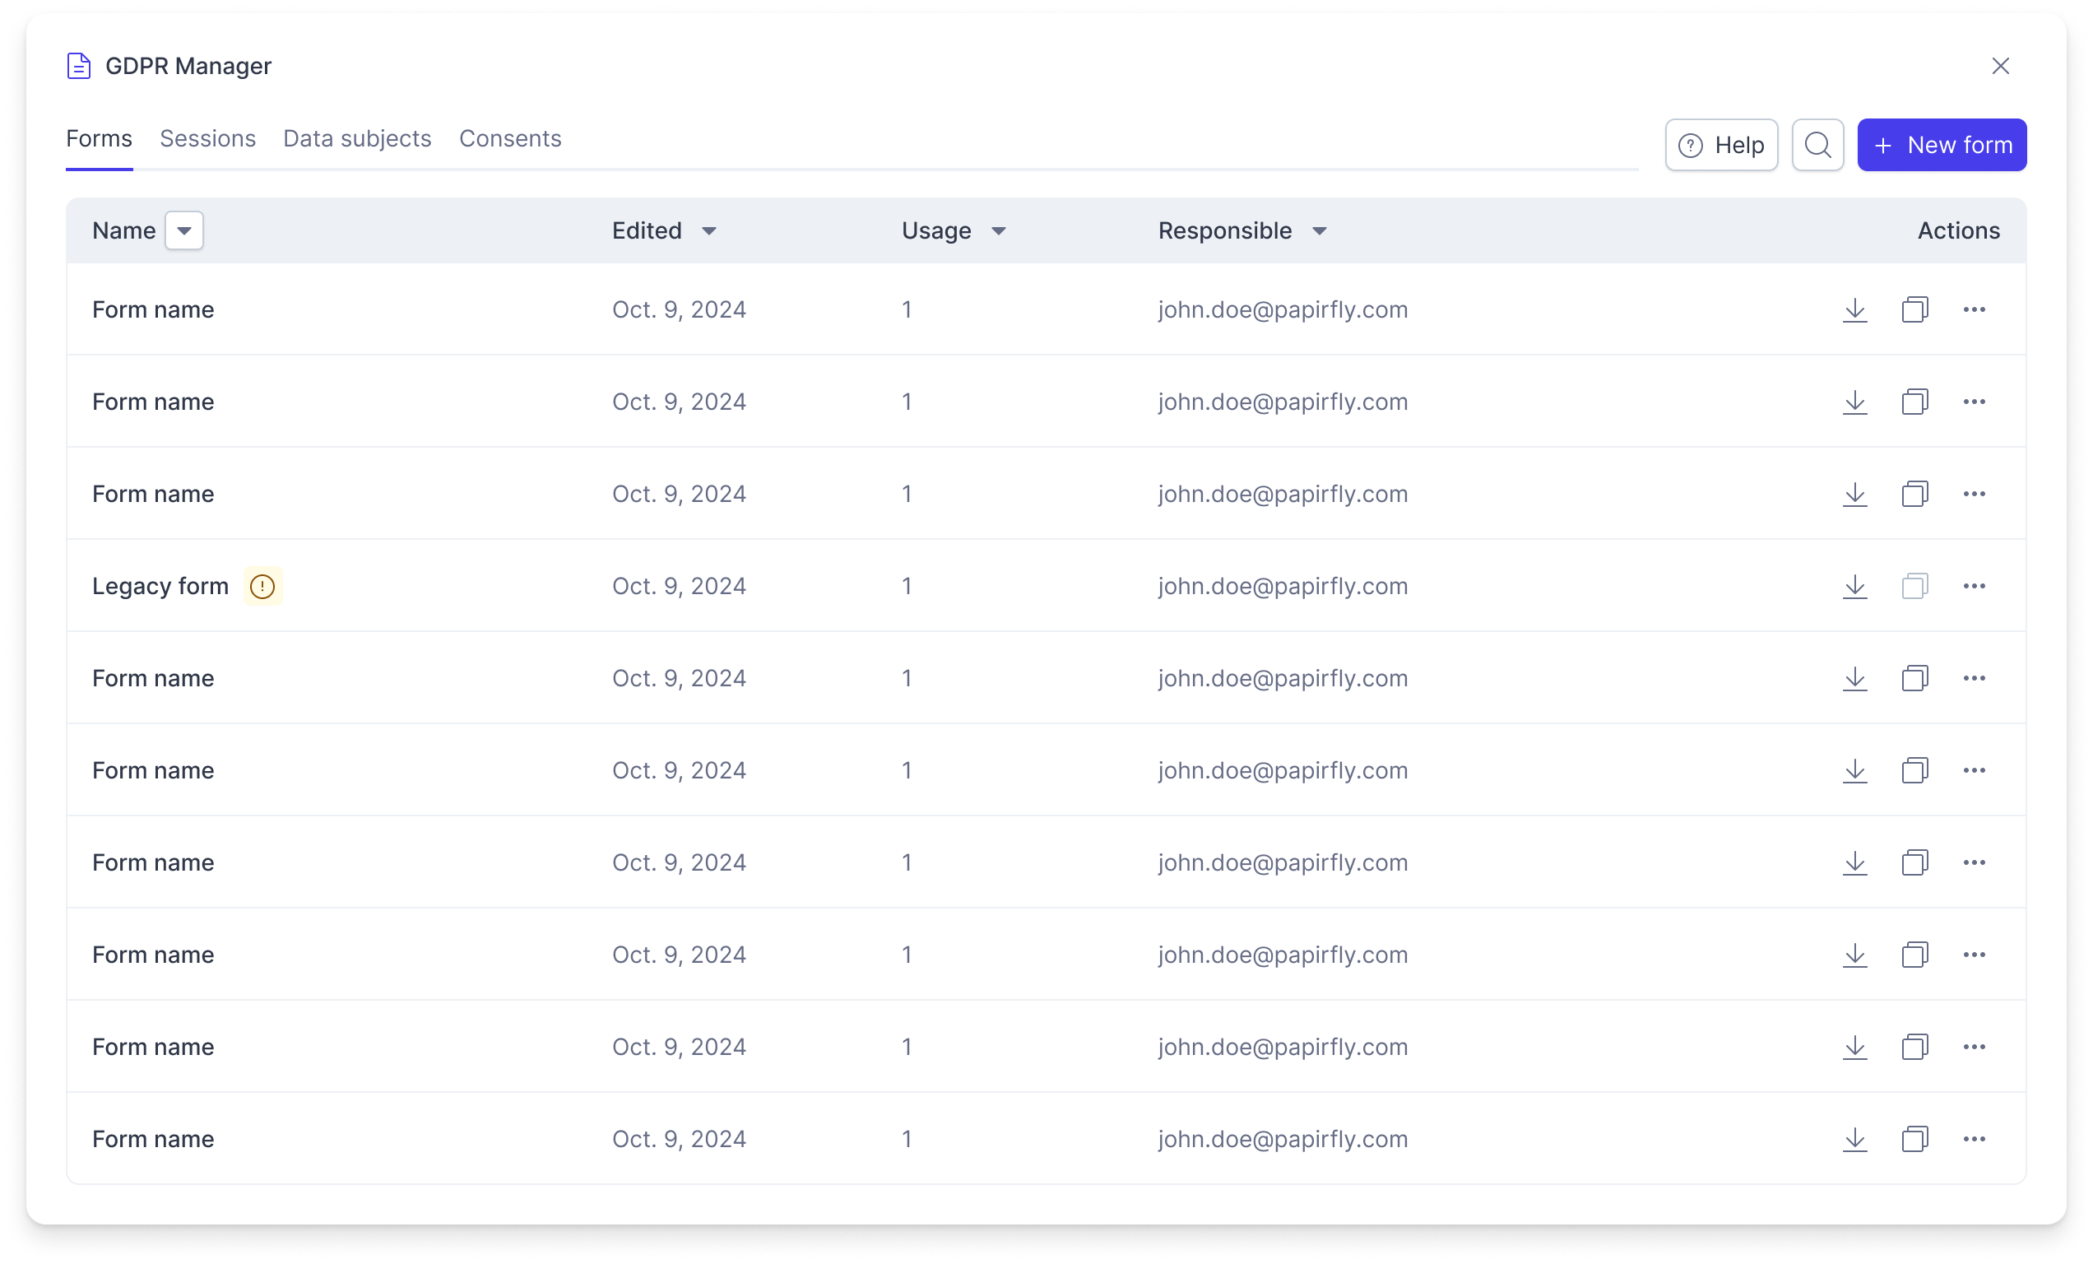Switch to the Forms tab
Viewport: 2093px width, 1264px height.
tap(100, 138)
